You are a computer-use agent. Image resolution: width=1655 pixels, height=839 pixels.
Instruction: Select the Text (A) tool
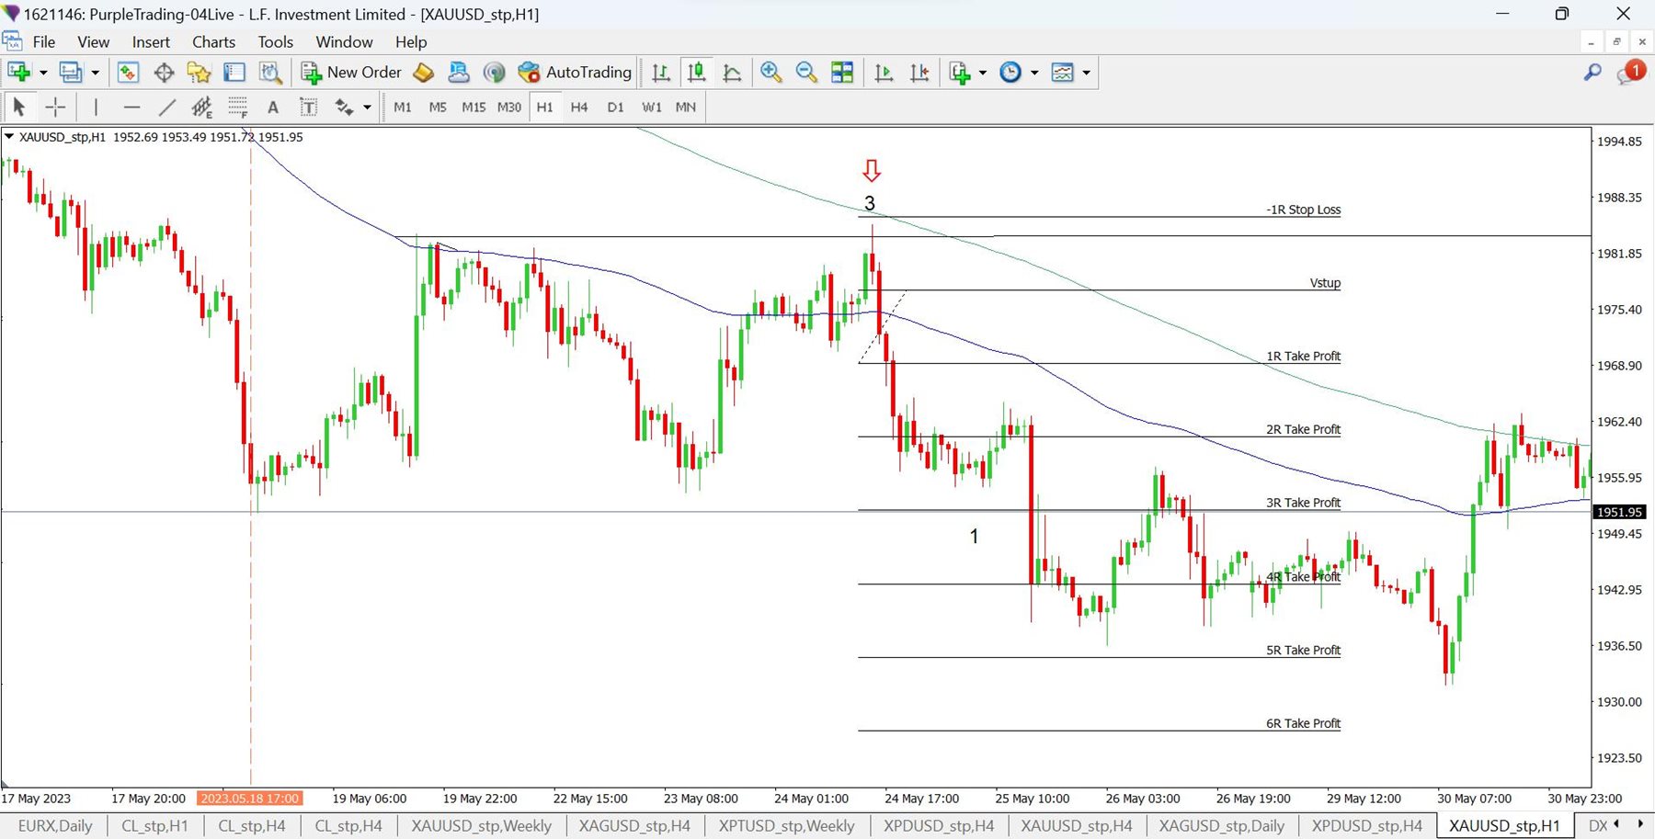coord(273,108)
